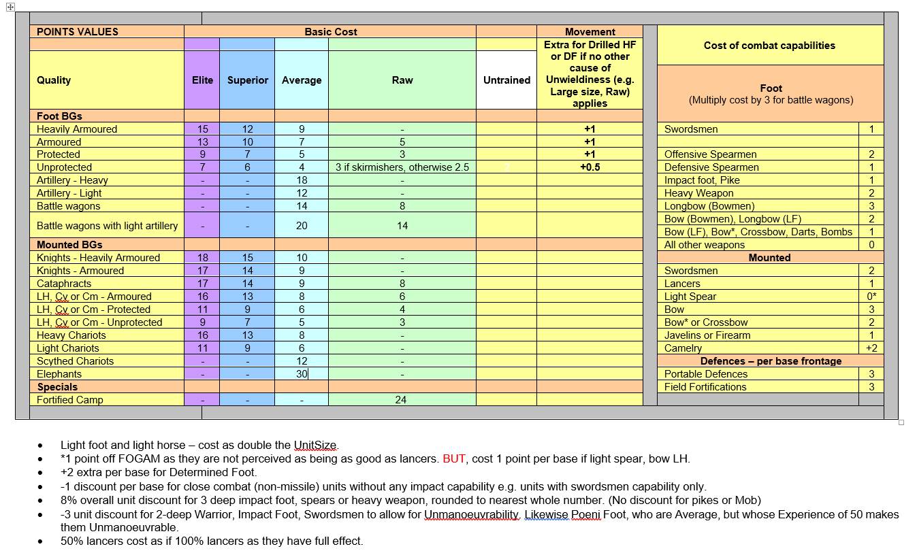Click the Fortified Camp row label
Image resolution: width=917 pixels, height=553 pixels.
[69, 400]
